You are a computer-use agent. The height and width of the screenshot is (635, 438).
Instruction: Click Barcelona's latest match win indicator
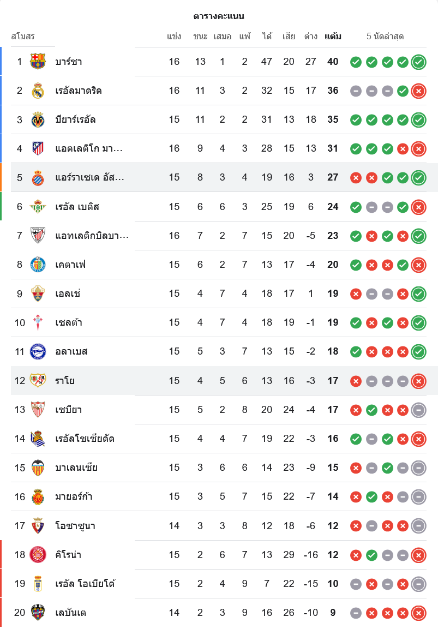[418, 62]
